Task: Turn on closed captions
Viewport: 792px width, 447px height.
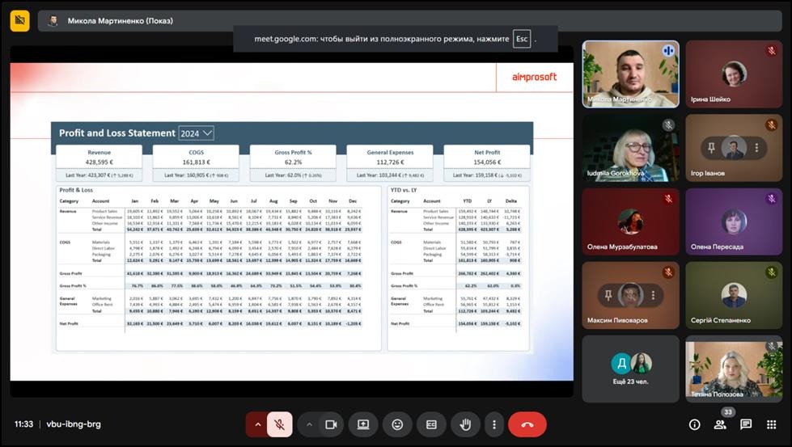Action: pyautogui.click(x=431, y=424)
